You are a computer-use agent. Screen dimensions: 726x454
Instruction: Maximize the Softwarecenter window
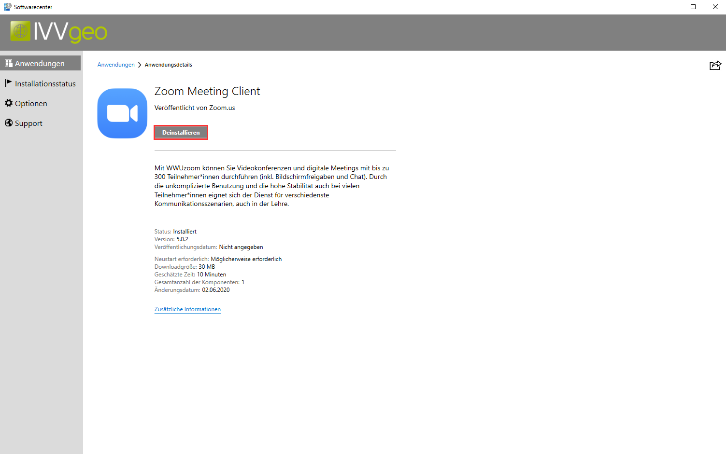pyautogui.click(x=693, y=7)
